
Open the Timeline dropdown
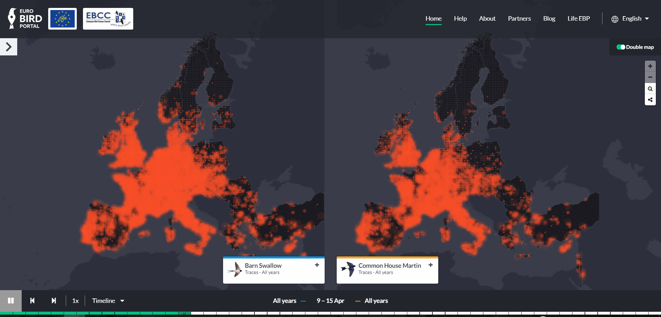[x=108, y=300]
